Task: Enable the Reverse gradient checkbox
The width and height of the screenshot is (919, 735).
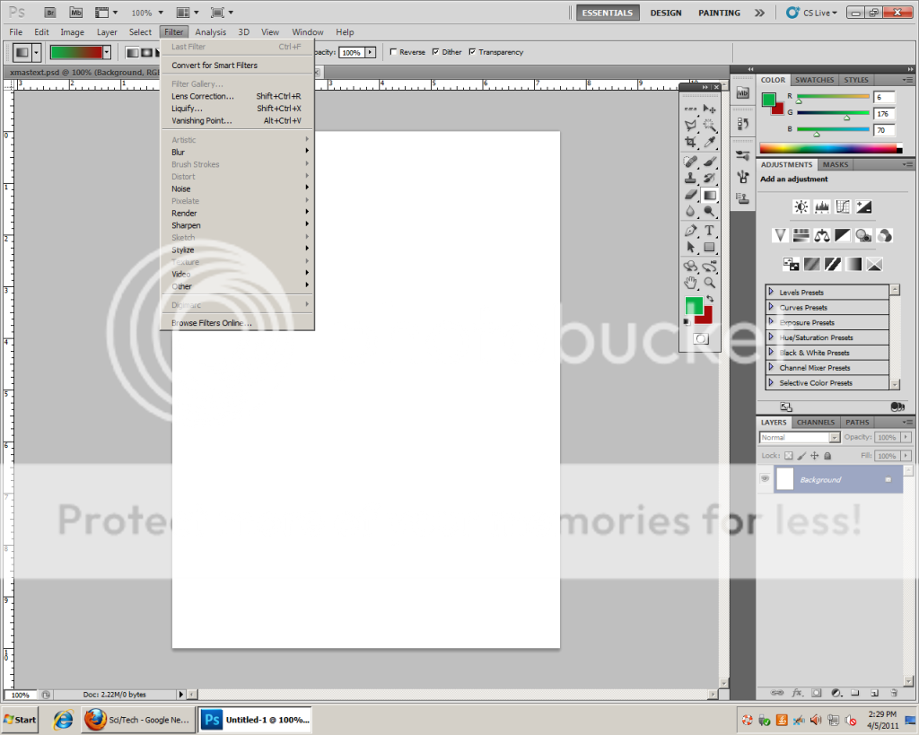Action: (394, 52)
